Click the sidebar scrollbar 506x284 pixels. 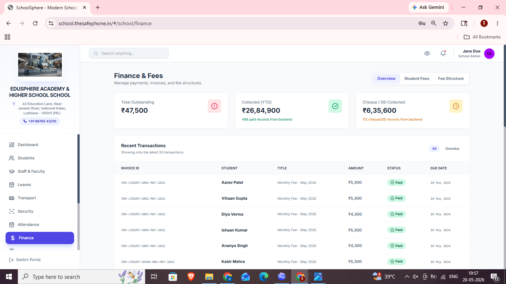[78, 169]
